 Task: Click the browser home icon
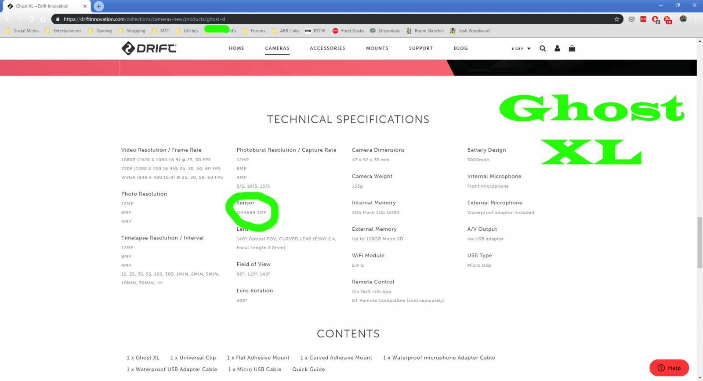click(x=43, y=19)
